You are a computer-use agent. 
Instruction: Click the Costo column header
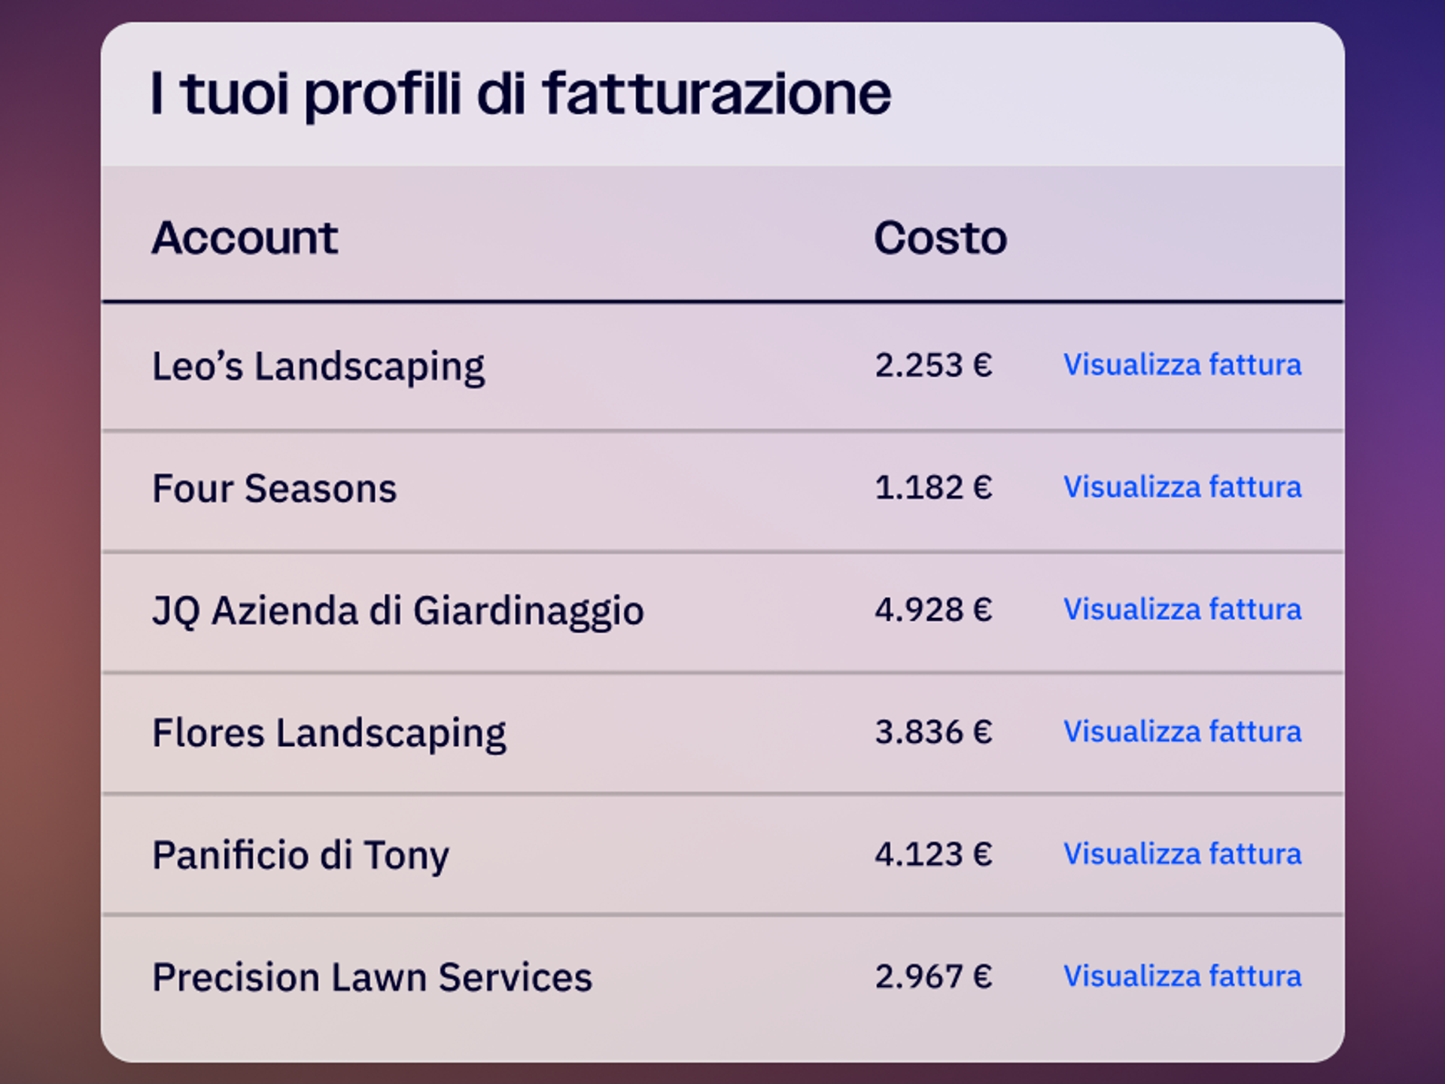pos(940,238)
